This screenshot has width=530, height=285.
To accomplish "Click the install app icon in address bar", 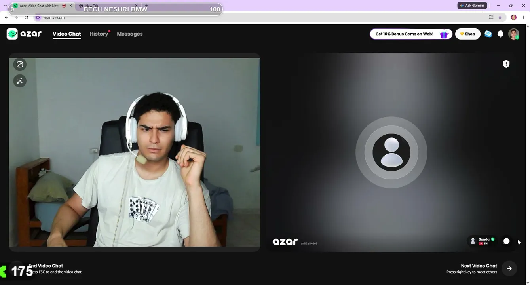I will pyautogui.click(x=491, y=17).
